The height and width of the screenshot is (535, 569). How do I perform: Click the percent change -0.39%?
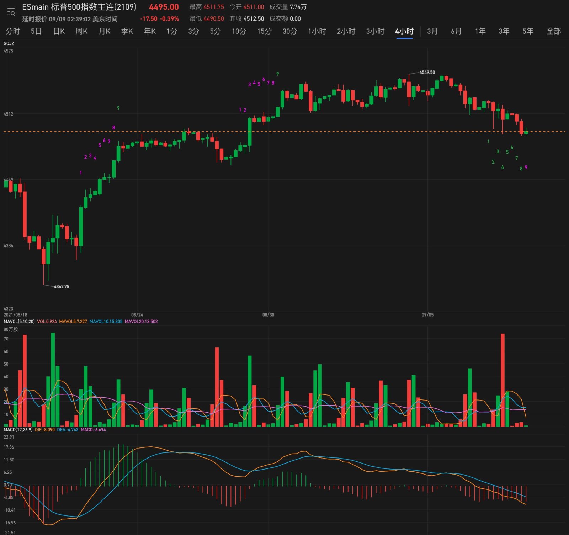pyautogui.click(x=169, y=19)
